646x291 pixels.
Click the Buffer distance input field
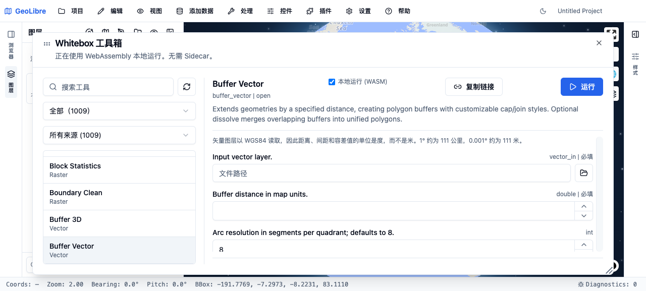(x=394, y=211)
